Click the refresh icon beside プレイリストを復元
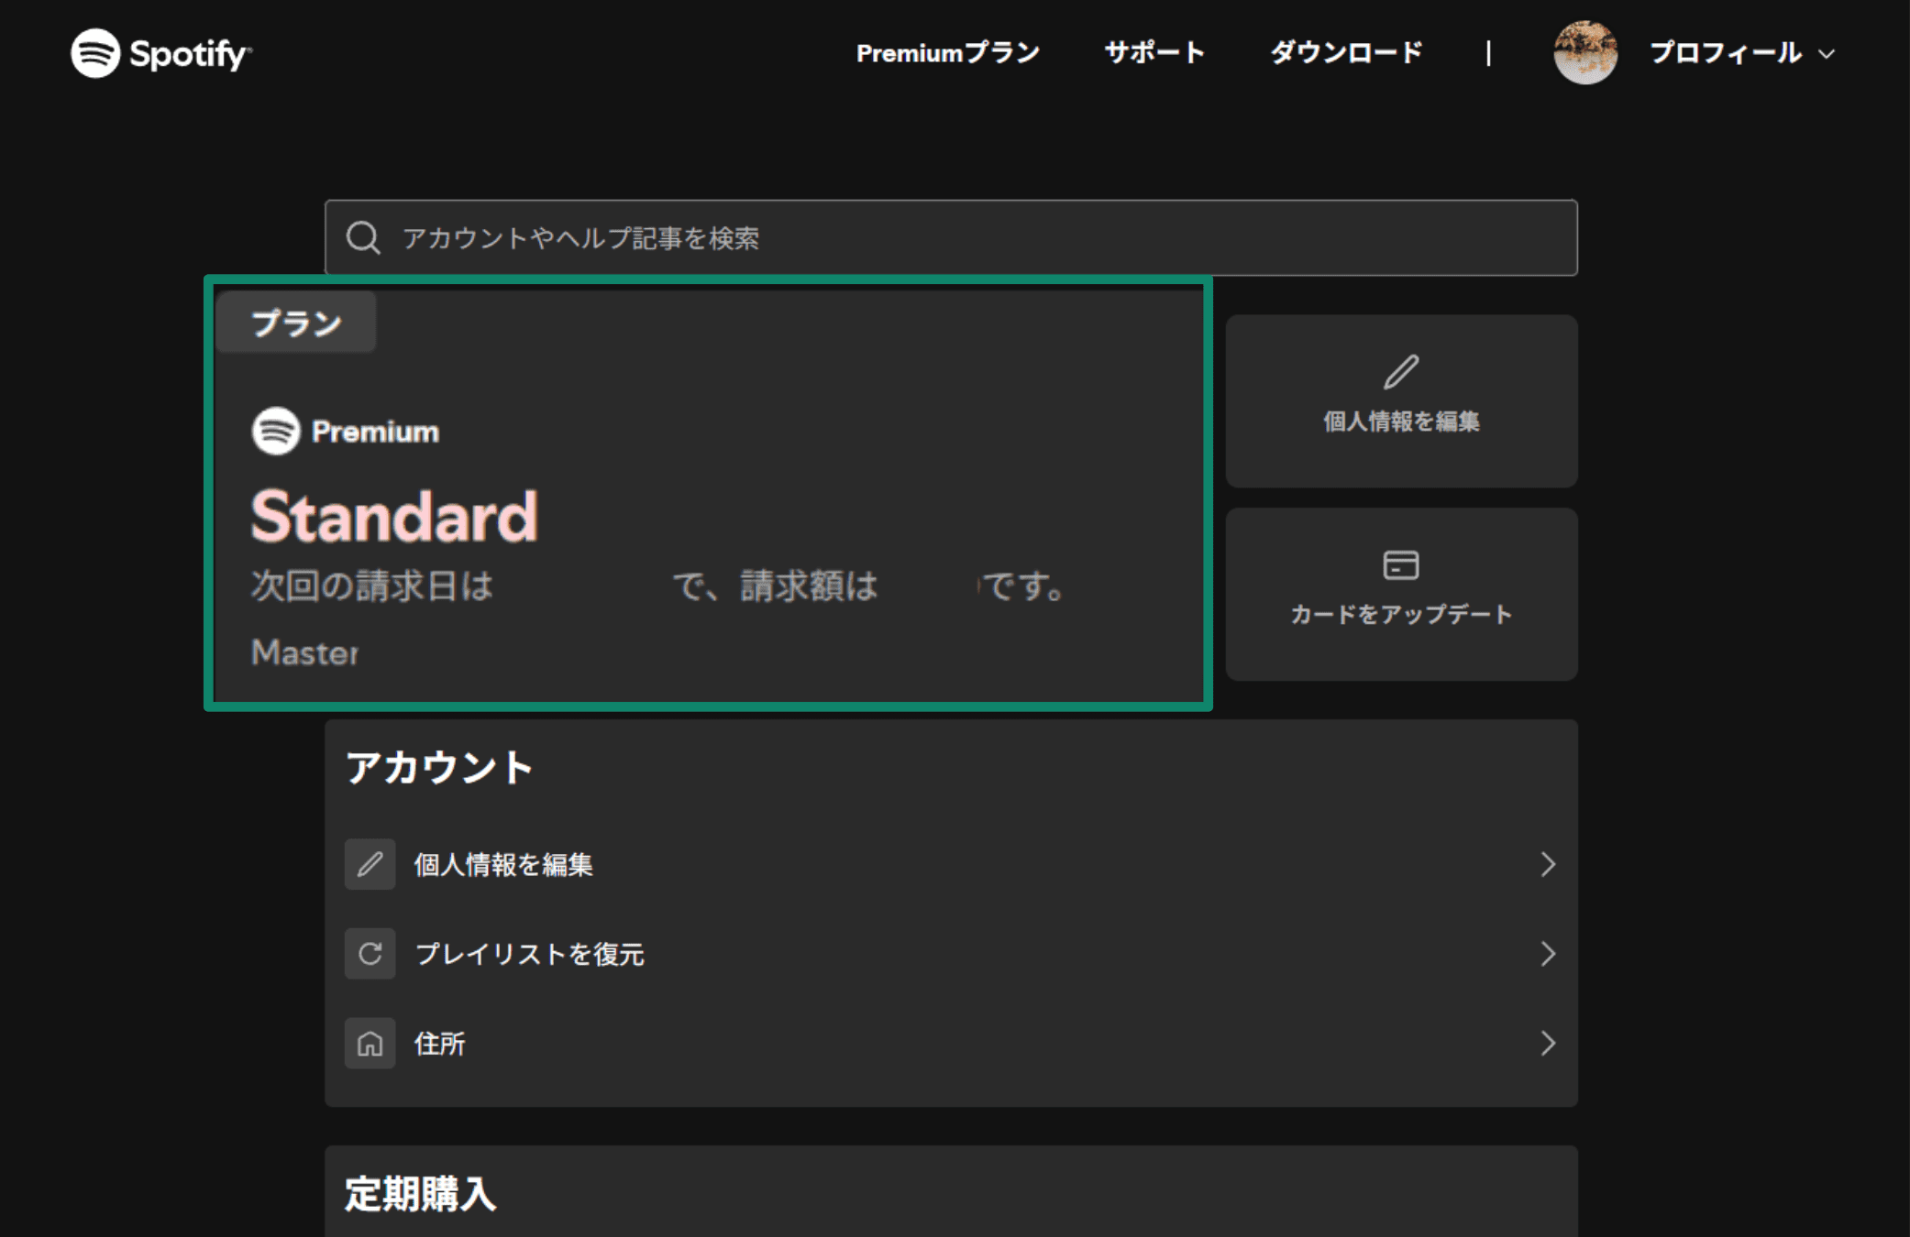This screenshot has width=1910, height=1237. click(370, 954)
